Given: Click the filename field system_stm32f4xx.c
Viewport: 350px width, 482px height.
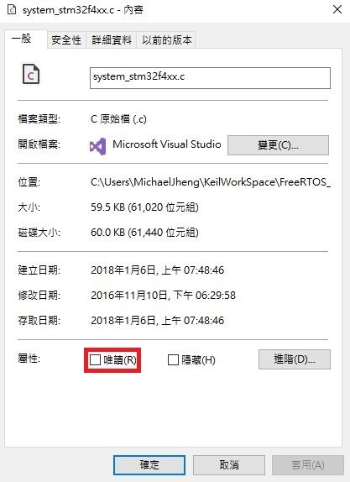Looking at the screenshot, I should 210,78.
